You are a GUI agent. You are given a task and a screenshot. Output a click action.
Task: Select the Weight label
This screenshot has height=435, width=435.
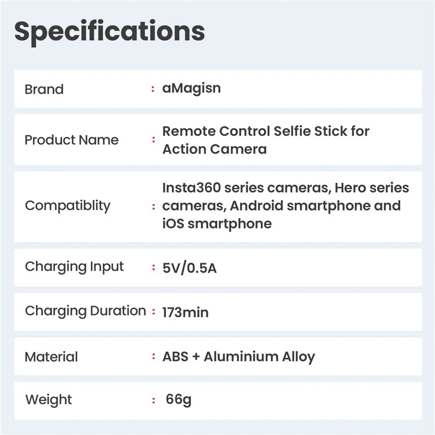point(49,400)
